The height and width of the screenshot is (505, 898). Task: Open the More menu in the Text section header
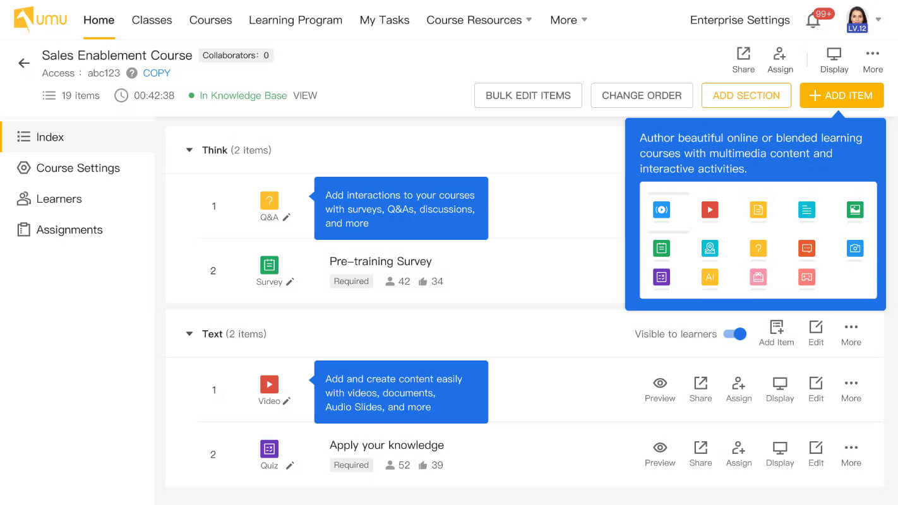pyautogui.click(x=851, y=333)
